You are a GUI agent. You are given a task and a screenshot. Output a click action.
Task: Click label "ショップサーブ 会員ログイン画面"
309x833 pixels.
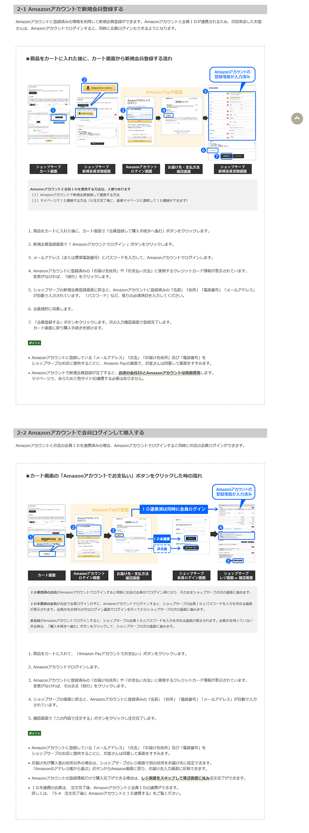tap(191, 575)
